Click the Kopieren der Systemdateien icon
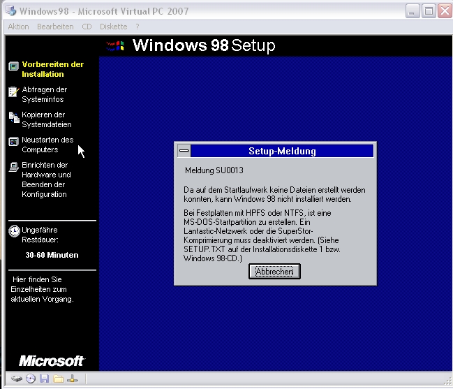The width and height of the screenshot is (453, 389). (13, 117)
